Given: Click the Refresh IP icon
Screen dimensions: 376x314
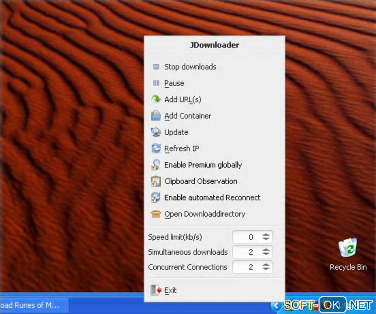Looking at the screenshot, I should 156,149.
